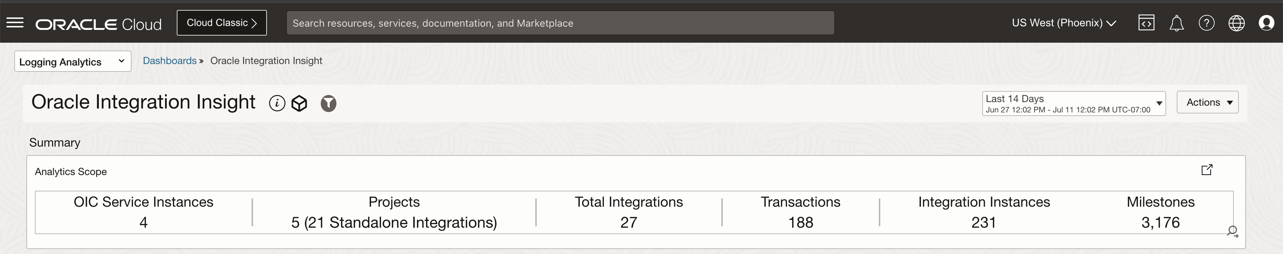Open the Cloud Shell developer tools icon
The height and width of the screenshot is (254, 1283).
pos(1146,23)
